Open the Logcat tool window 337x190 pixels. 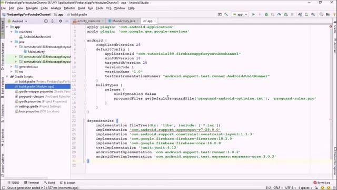point(68,183)
